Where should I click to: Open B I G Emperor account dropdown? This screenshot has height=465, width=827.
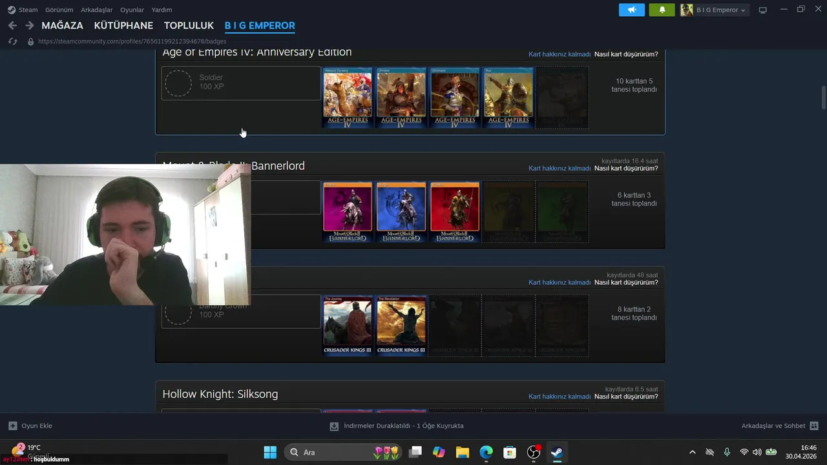coord(721,10)
